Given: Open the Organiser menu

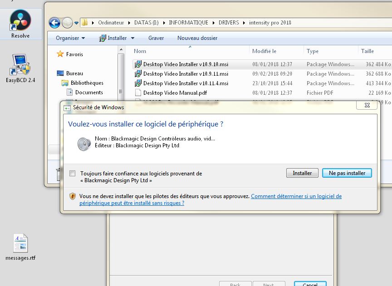Looking at the screenshot, I should pos(70,38).
